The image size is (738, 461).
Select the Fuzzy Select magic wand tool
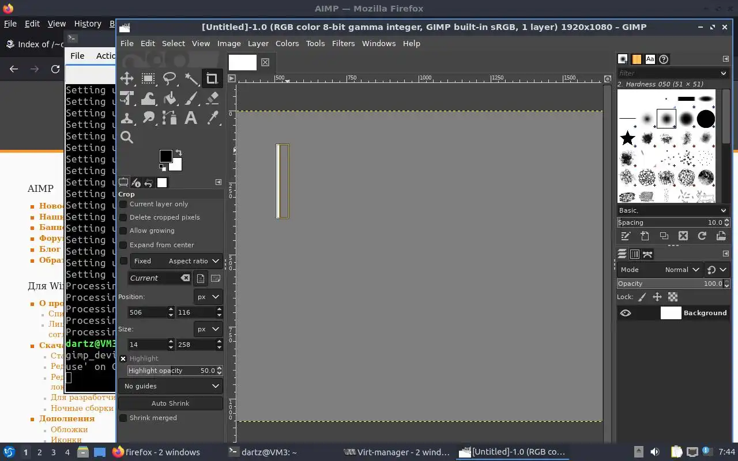pos(191,79)
